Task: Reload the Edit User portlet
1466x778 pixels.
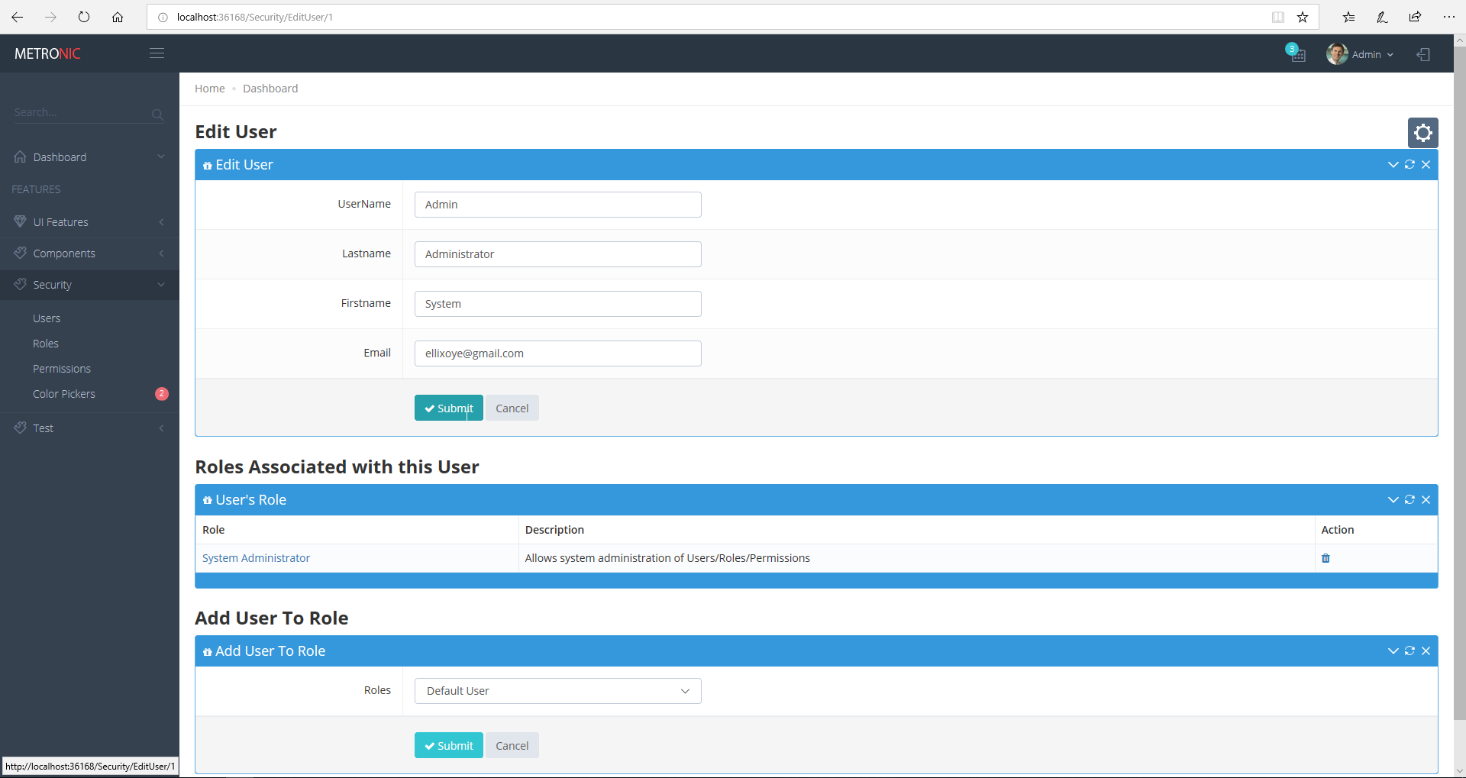Action: (1409, 164)
